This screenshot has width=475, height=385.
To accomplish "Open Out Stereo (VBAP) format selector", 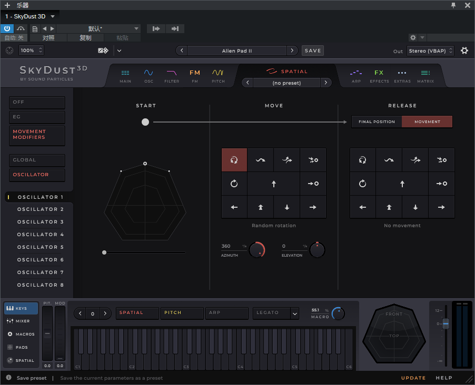I will click(x=430, y=51).
